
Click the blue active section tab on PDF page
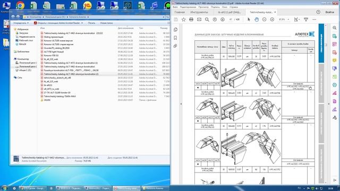click(x=321, y=44)
